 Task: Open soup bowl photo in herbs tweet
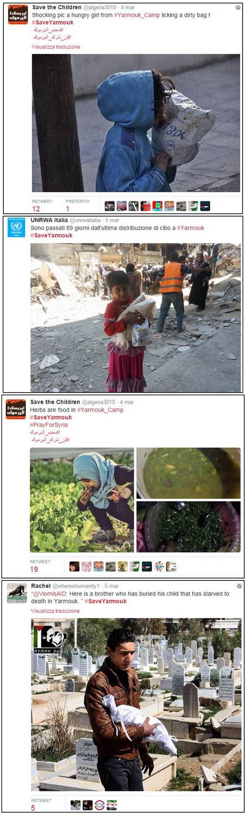point(188,473)
